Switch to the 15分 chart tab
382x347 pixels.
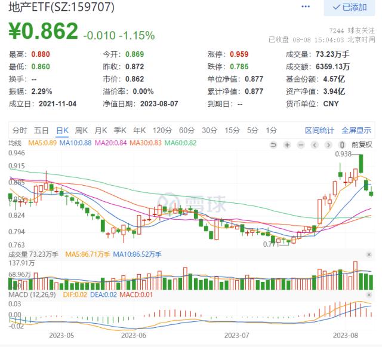point(232,130)
